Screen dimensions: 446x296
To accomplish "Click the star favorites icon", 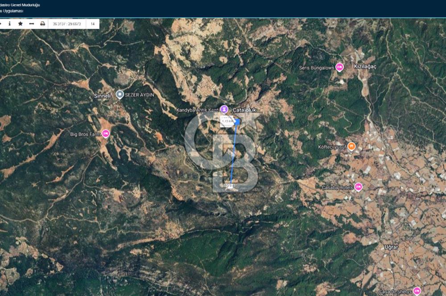I will click(20, 24).
